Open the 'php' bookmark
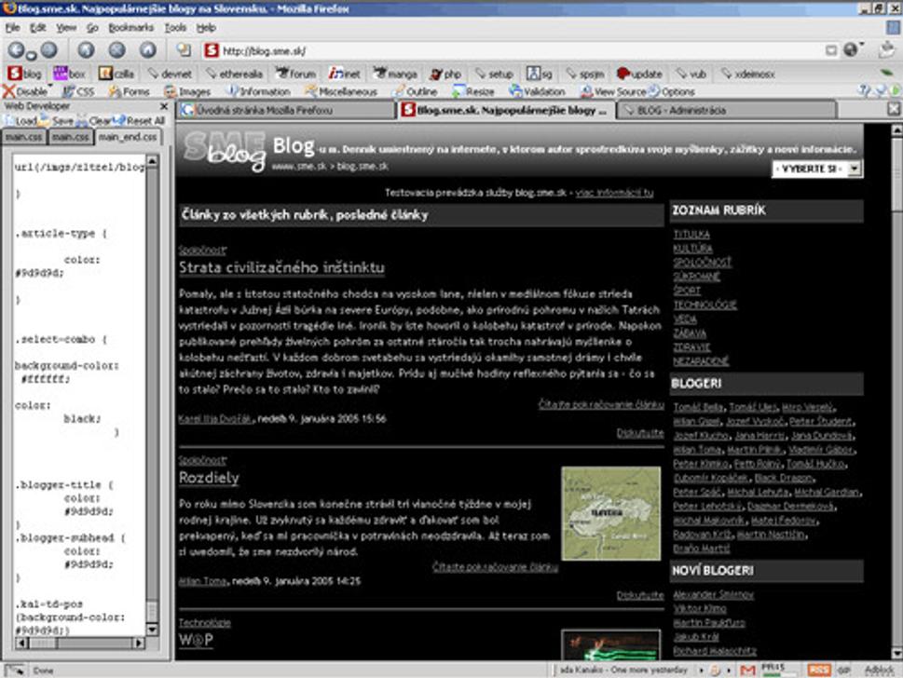The width and height of the screenshot is (903, 678). (x=445, y=74)
